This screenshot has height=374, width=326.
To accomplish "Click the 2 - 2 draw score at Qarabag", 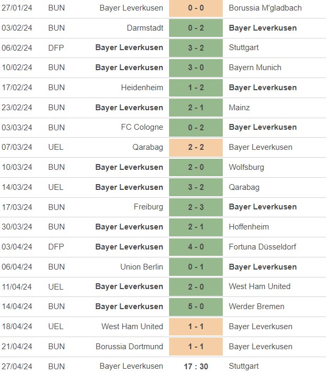I will click(196, 147).
